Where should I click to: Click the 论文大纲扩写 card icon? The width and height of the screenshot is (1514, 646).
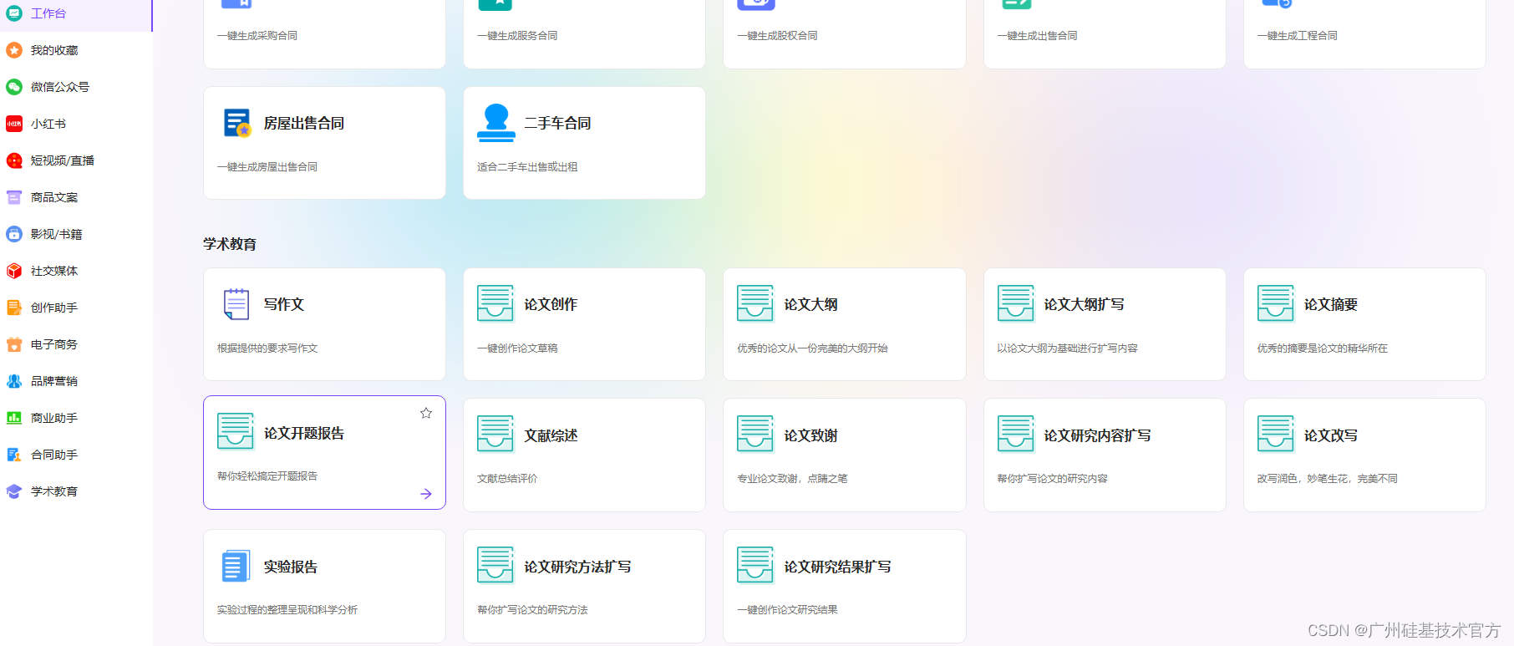pyautogui.click(x=1016, y=303)
